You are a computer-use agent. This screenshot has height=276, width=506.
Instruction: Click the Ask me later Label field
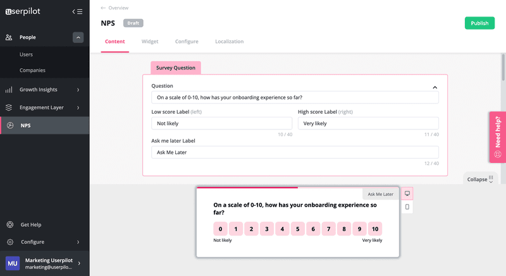coord(295,152)
